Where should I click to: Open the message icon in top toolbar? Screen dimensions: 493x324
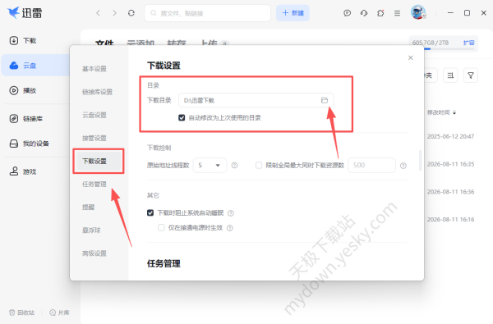(347, 13)
